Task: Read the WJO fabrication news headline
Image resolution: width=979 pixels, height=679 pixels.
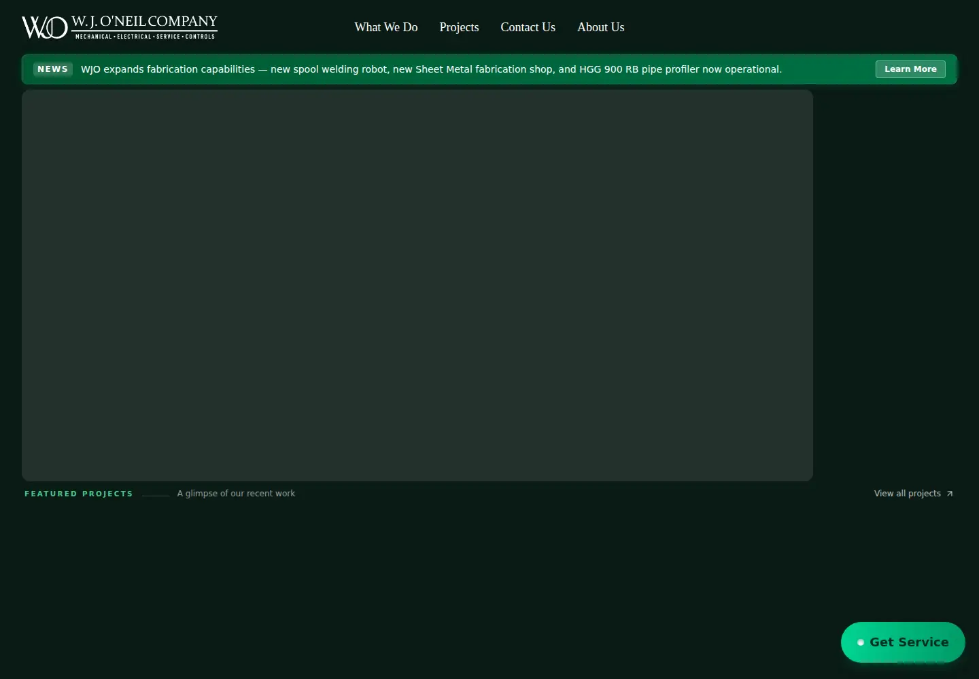Action: 431,69
